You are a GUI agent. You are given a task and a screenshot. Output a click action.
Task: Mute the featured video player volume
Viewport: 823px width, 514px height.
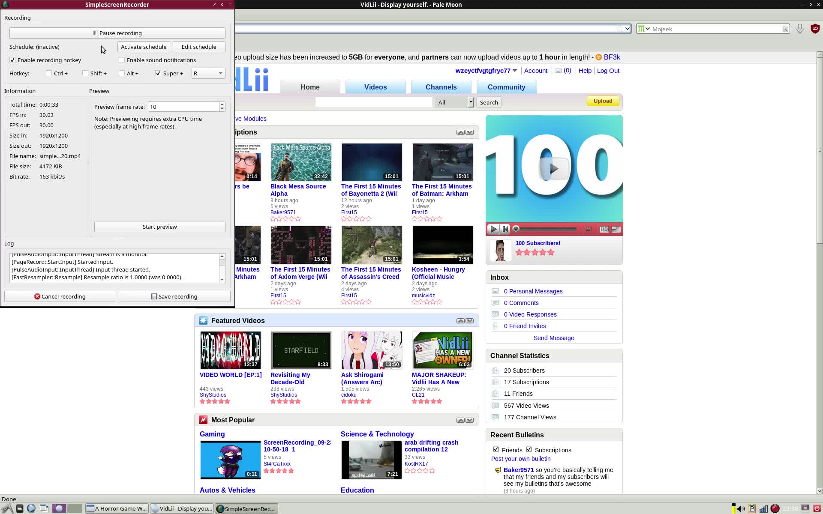589,229
